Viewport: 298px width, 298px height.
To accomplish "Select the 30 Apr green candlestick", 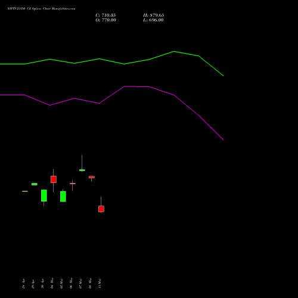I will point(44,195).
